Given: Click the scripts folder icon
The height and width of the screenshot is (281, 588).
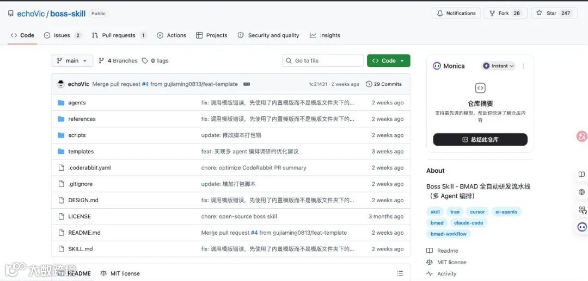Looking at the screenshot, I should click(x=61, y=135).
